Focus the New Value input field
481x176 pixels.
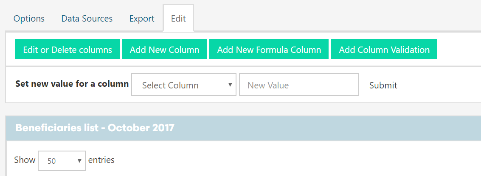click(x=299, y=85)
